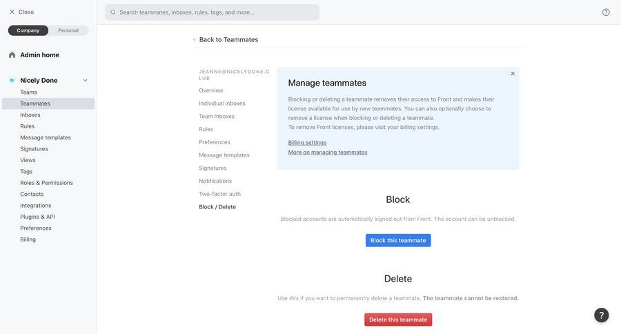The image size is (621, 334).
Task: Select Integrations in the sidebar
Action: click(x=36, y=205)
